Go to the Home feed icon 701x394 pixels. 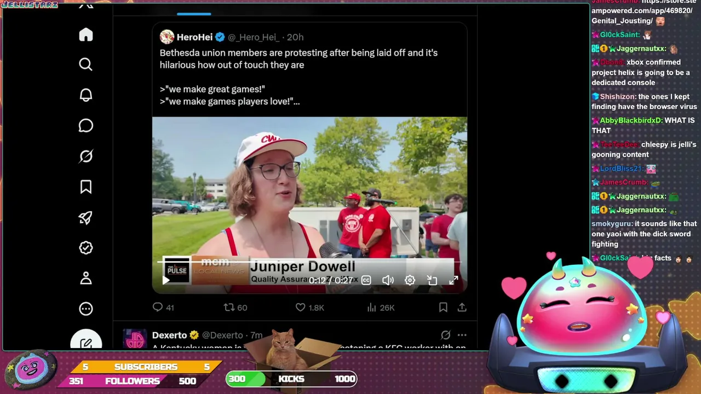[x=86, y=34]
